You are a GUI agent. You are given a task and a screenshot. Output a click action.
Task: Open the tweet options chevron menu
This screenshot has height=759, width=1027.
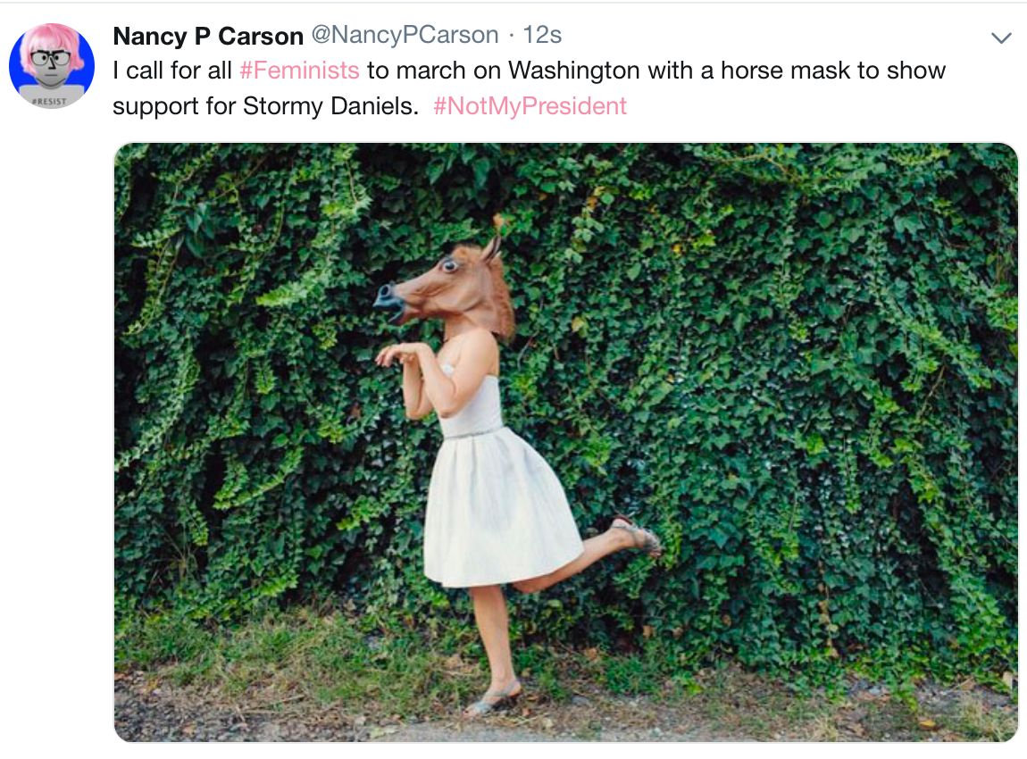(x=1001, y=38)
